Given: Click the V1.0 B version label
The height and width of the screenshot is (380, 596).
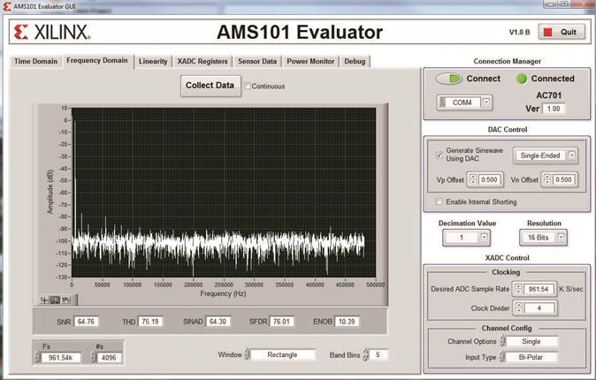Looking at the screenshot, I should point(519,33).
